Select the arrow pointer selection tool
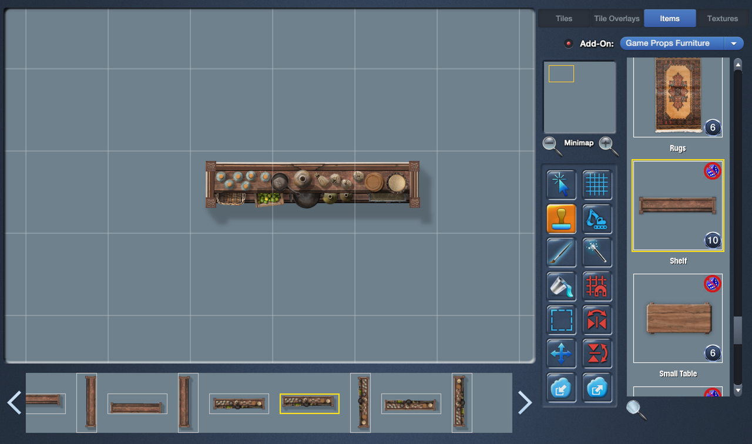 pos(561,184)
